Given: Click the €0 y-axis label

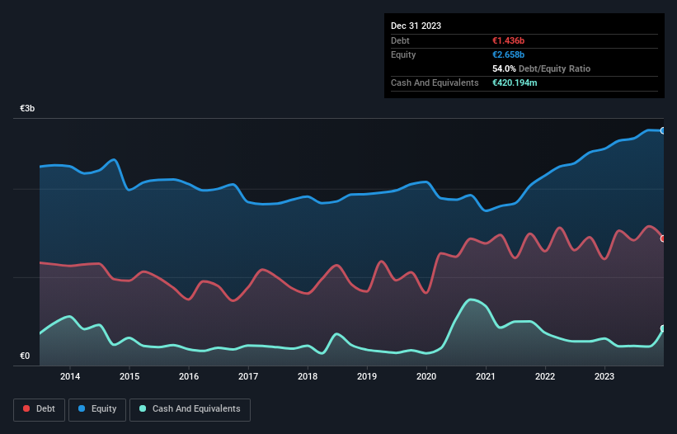Looking at the screenshot, I should 25,356.
